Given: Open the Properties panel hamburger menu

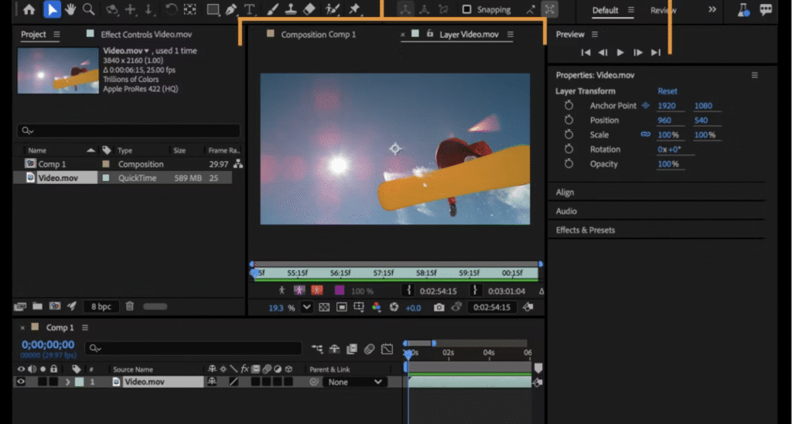Looking at the screenshot, I should coord(755,75).
